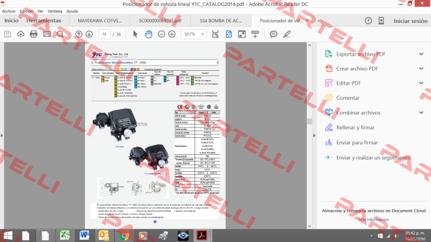Viewport: 431px width, 242px height.
Task: Add a comment speech bubble icon
Action: [x=273, y=34]
